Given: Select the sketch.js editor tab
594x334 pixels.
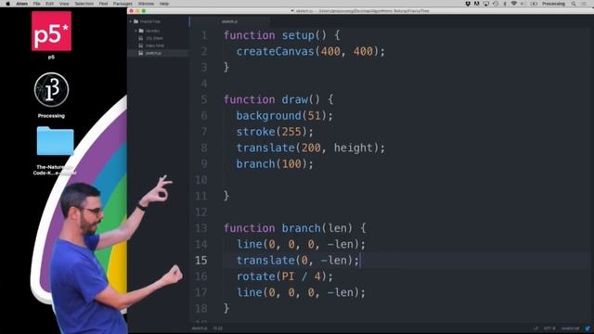Looking at the screenshot, I should [229, 21].
